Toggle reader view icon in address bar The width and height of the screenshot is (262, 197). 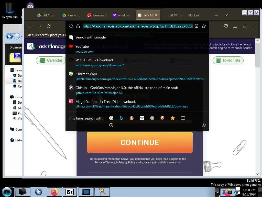click(x=196, y=26)
